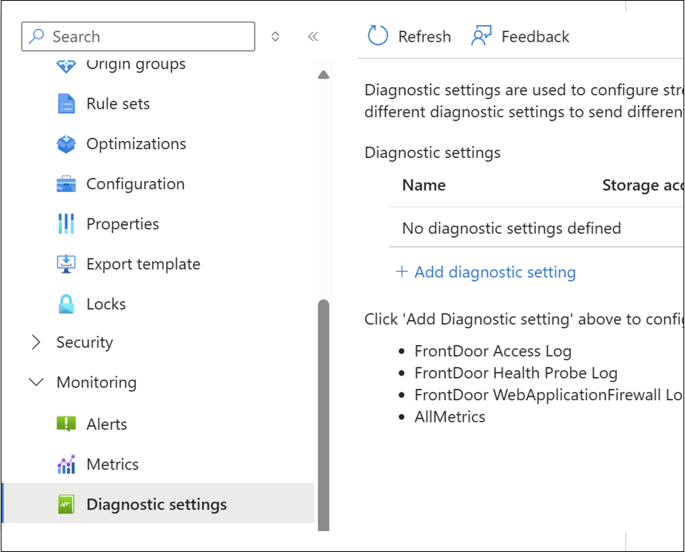Screen dimensions: 685x552
Task: Open the Diagnostic settings menu item
Action: click(x=156, y=505)
